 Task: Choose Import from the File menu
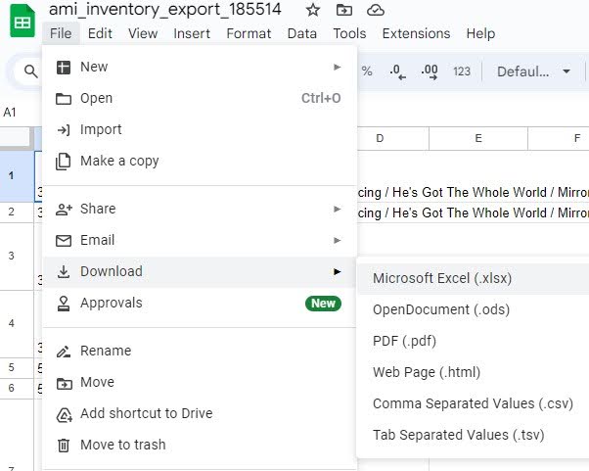click(199, 129)
